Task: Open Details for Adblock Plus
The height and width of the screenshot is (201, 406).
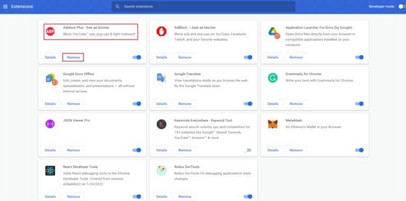Action: pyautogui.click(x=50, y=58)
